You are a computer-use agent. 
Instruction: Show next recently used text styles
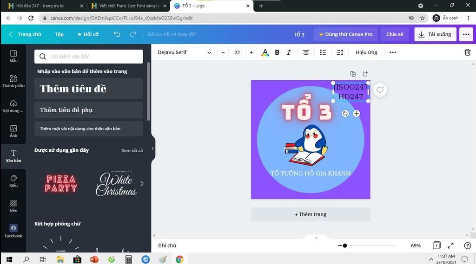(x=142, y=183)
